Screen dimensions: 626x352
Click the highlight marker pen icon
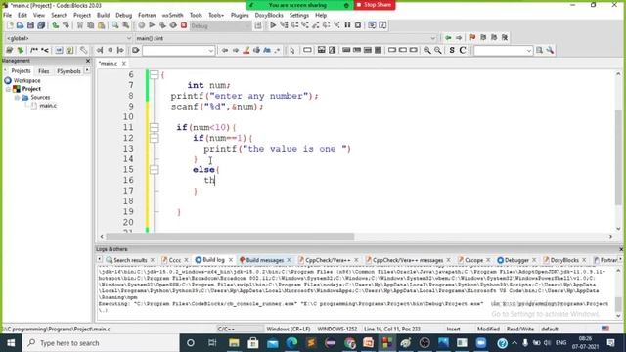(246, 50)
